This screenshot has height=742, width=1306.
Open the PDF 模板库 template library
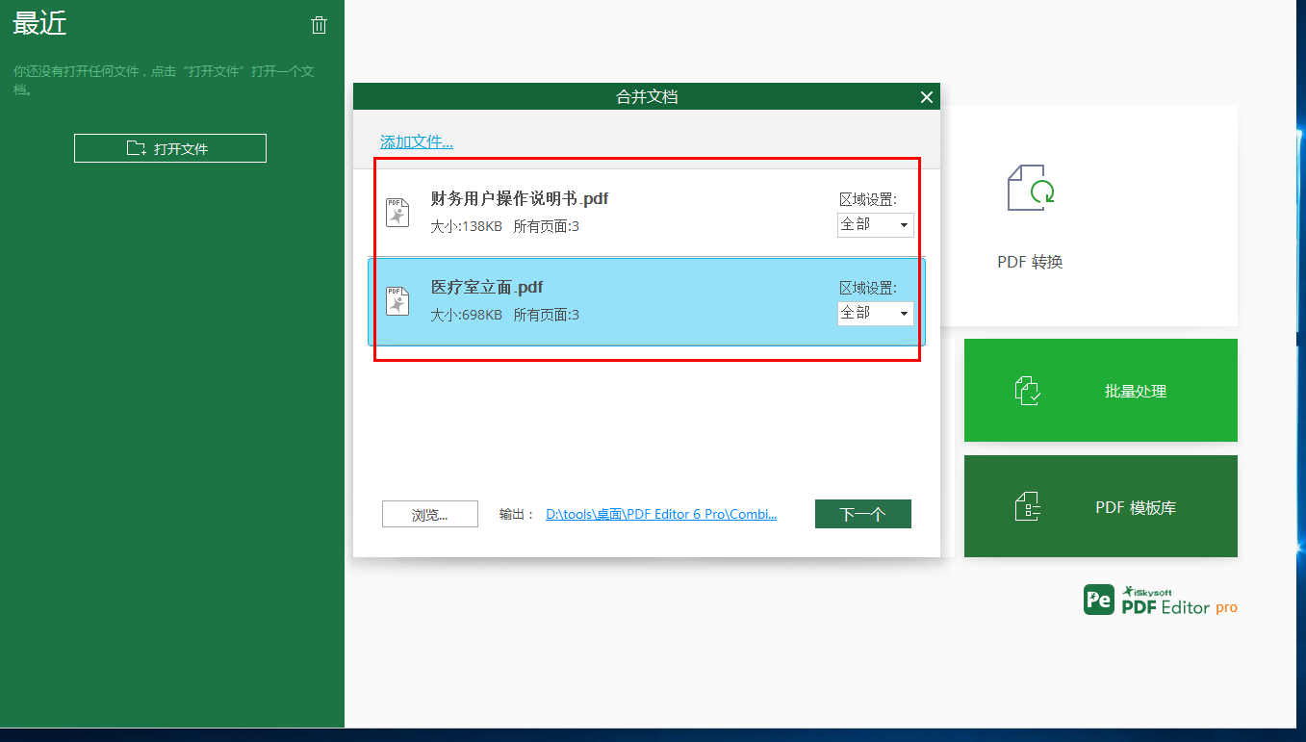(1100, 506)
